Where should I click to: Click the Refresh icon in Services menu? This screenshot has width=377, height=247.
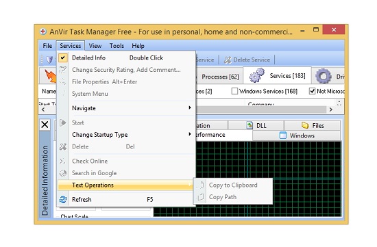point(63,200)
